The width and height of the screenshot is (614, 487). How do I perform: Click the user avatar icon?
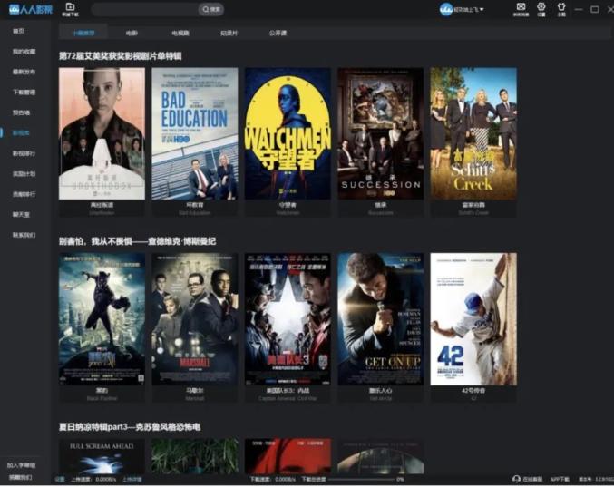446,9
